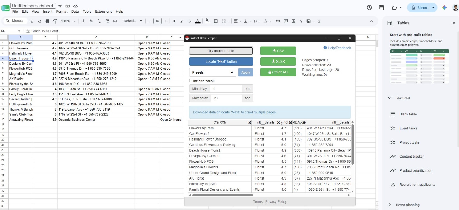This screenshot has width=459, height=210.
Task: Click the insert link icon
Action: pyautogui.click(x=278, y=21)
